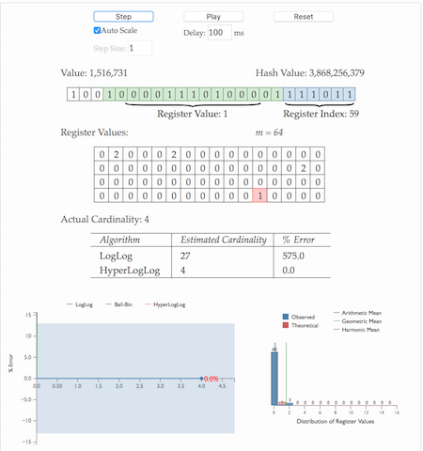Viewport: 423px width, 451px height.
Task: Click the Step button
Action: coord(123,17)
